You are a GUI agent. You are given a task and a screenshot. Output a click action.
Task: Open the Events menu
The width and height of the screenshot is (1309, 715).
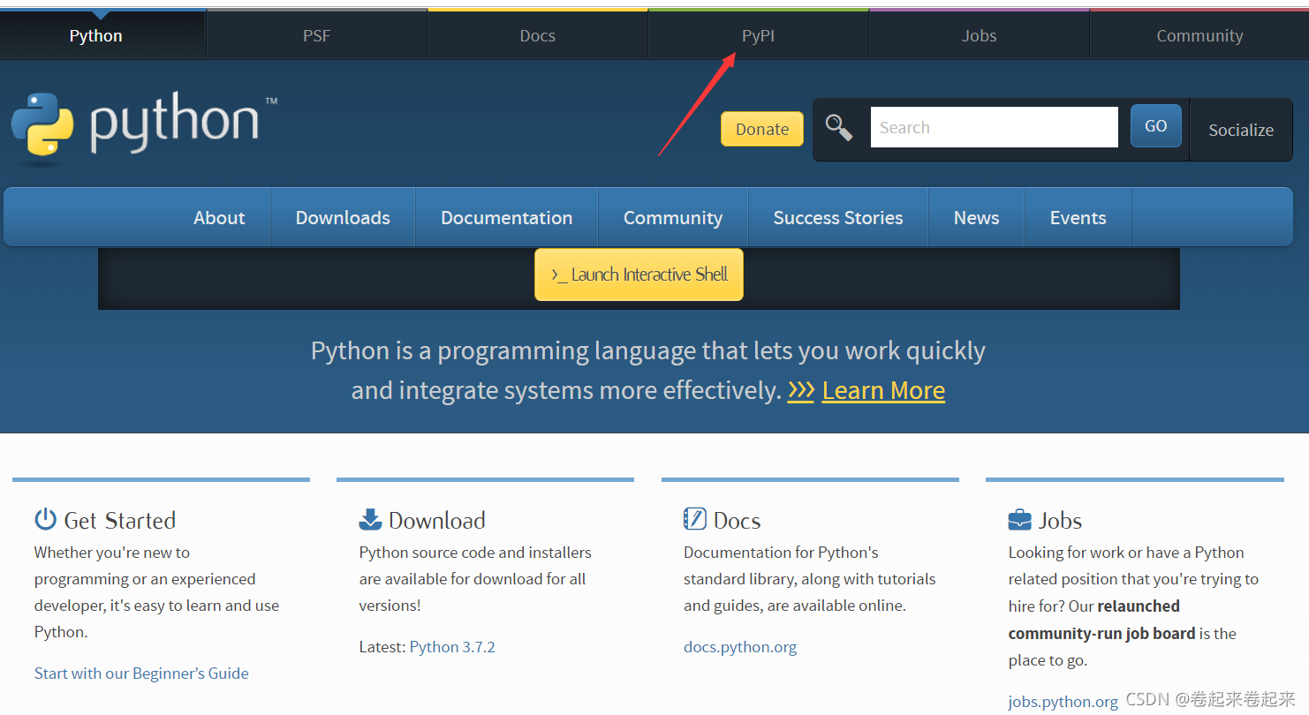pyautogui.click(x=1078, y=218)
